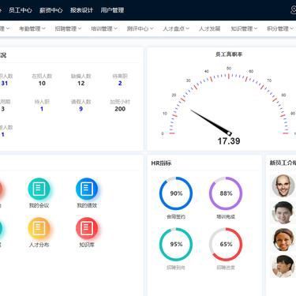Click the HR指标 panel title
Screen dimensions: 296x296
pyautogui.click(x=161, y=163)
